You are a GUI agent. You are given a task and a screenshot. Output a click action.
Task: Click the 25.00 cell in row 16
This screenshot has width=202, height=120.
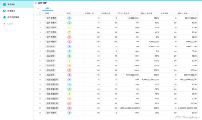pos(187,89)
